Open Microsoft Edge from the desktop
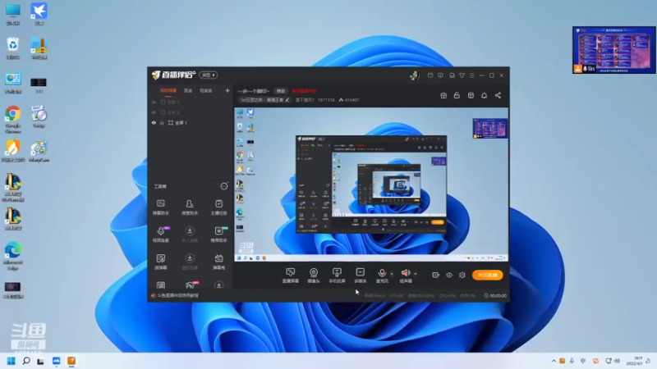657x369 pixels. [x=13, y=256]
